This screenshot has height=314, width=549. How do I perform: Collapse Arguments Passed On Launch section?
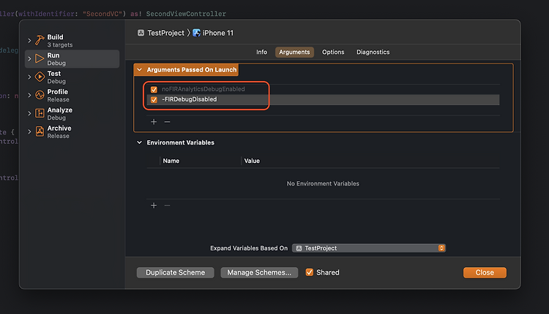[139, 69]
